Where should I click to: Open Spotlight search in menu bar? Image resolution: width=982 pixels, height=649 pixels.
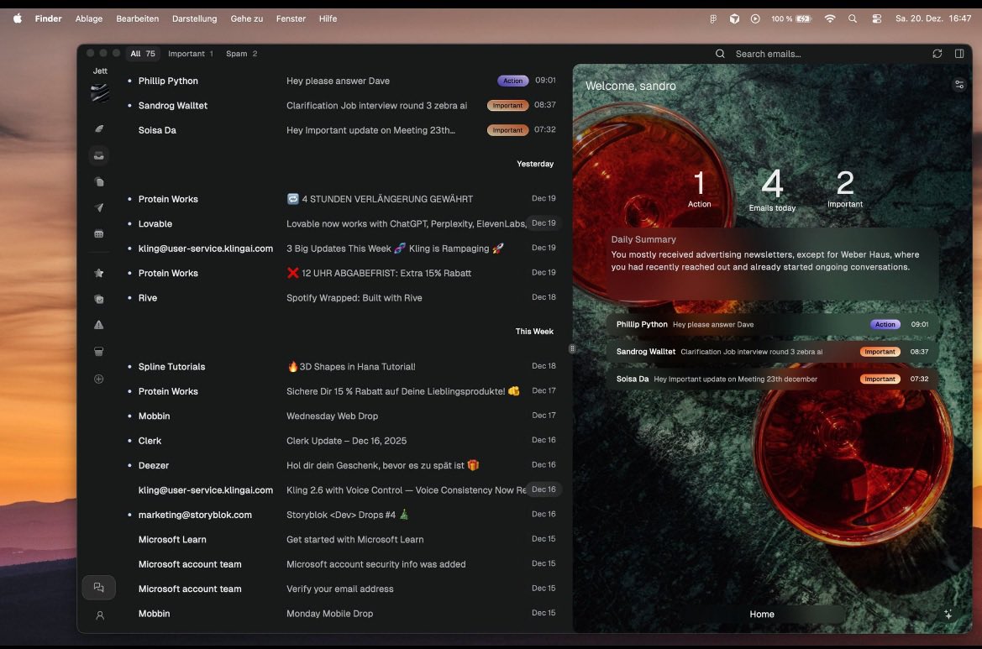(x=853, y=18)
